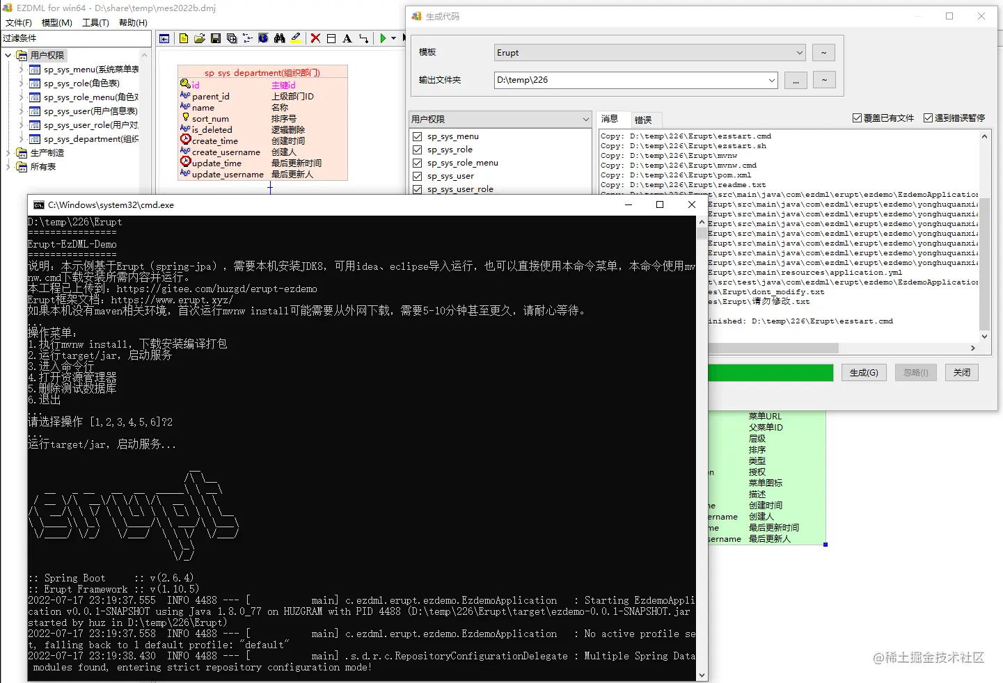Click the update_username field in department entity
Screen dimensions: 1003x683
pos(228,175)
